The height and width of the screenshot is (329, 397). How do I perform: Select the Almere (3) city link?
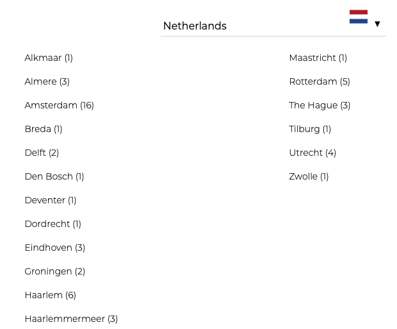[x=47, y=81]
